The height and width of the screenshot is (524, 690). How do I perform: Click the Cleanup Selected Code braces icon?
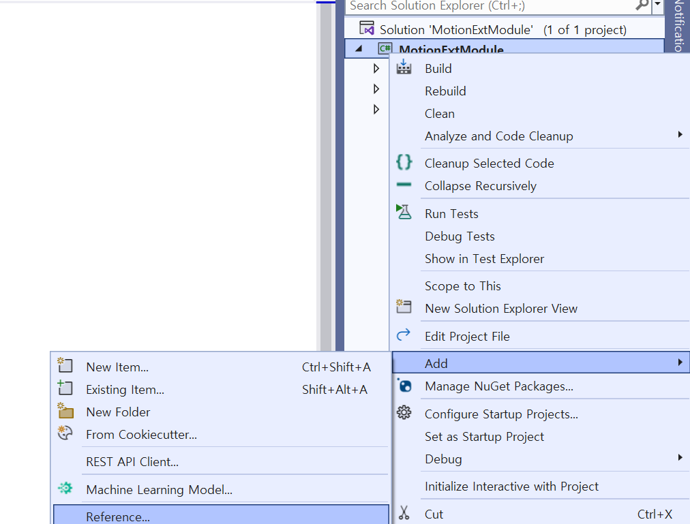[404, 162]
